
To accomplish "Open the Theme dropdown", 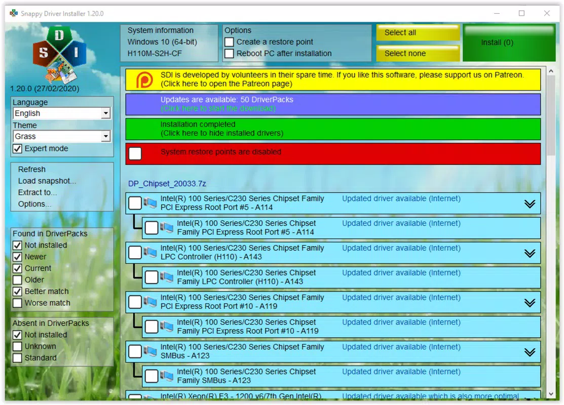I will pyautogui.click(x=62, y=136).
